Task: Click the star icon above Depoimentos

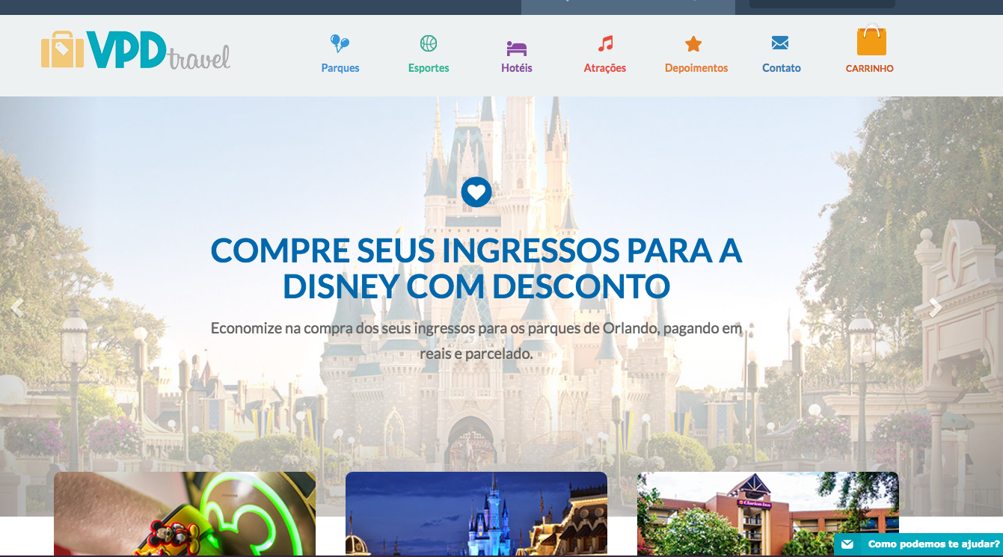Action: (x=693, y=44)
